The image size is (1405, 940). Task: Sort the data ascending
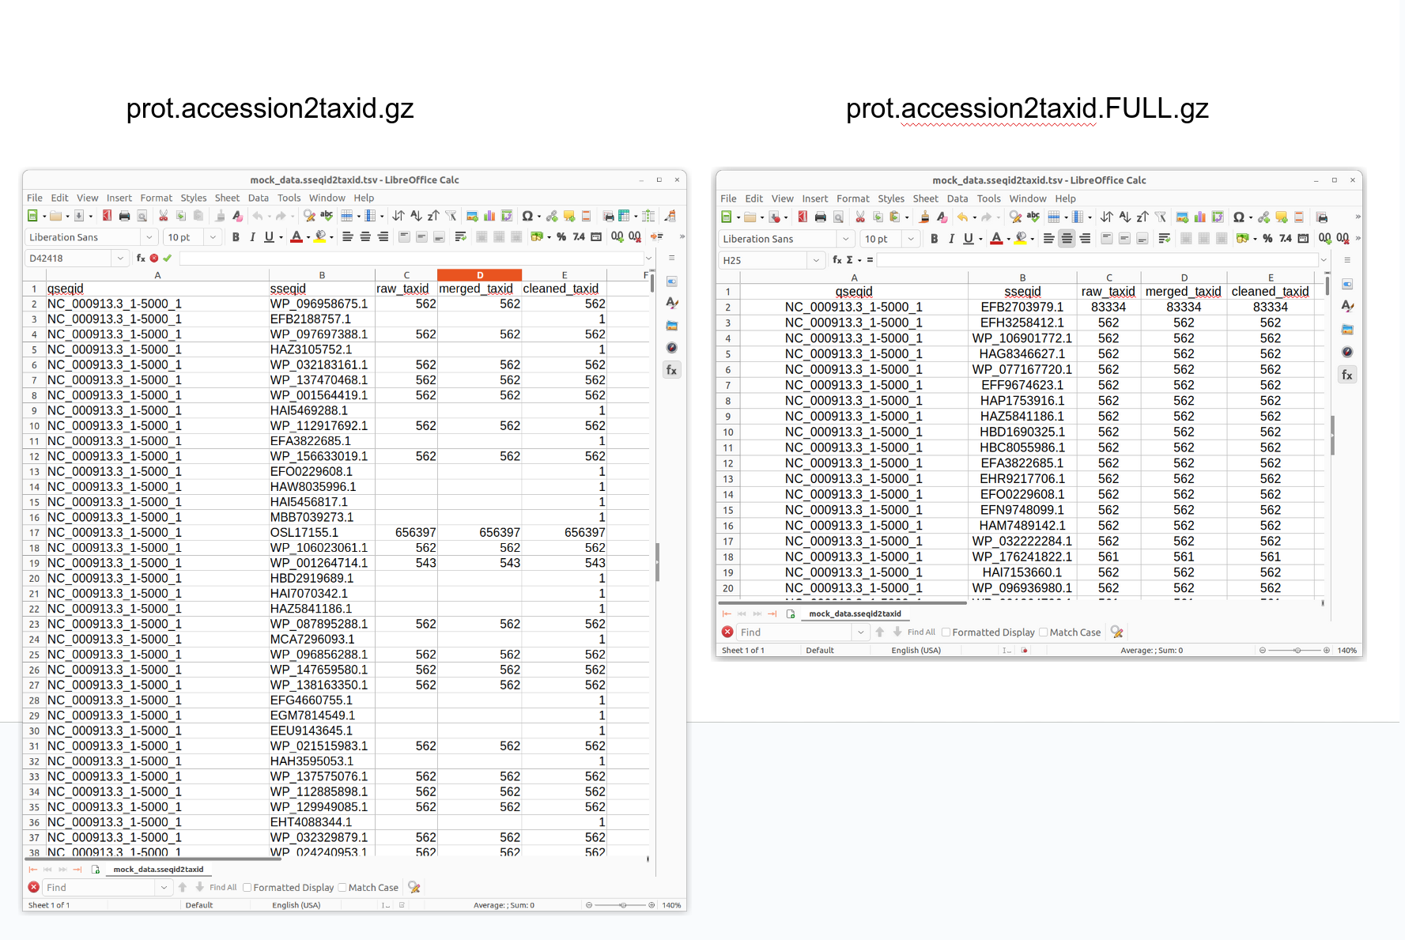pos(417,217)
